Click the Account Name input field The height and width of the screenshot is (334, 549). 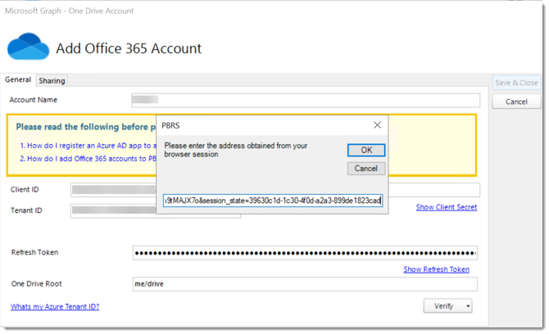point(306,101)
